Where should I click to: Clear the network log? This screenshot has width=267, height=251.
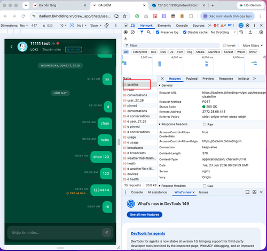pyautogui.click(x=132, y=32)
